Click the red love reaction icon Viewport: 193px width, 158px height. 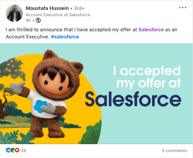coord(17,150)
